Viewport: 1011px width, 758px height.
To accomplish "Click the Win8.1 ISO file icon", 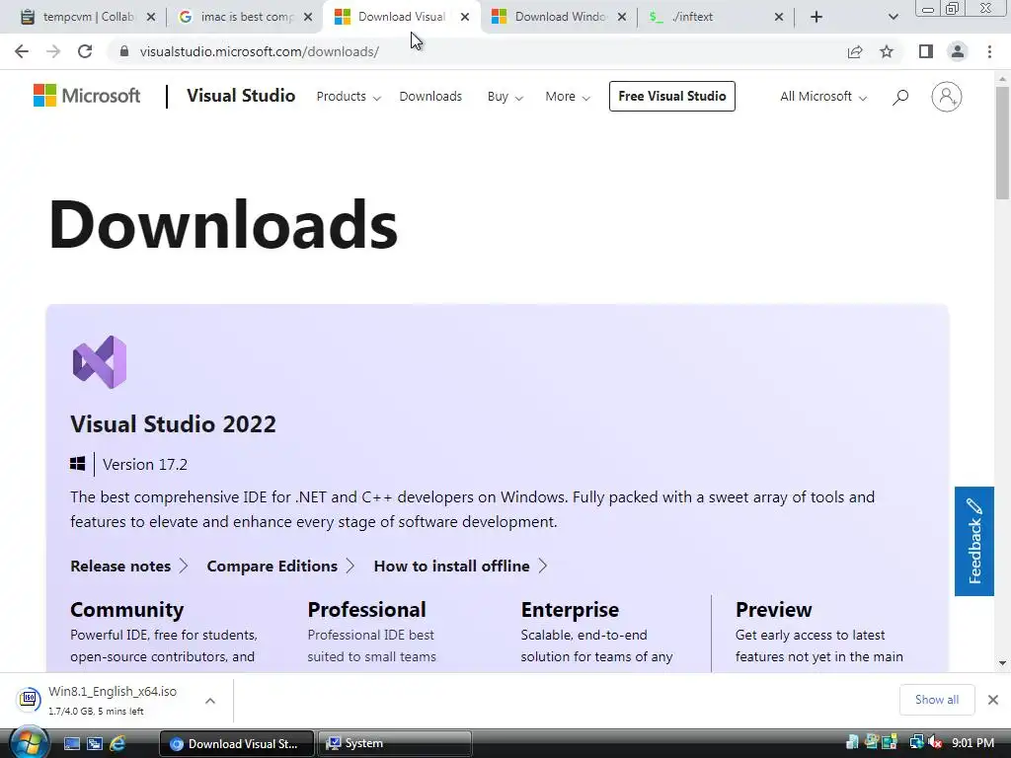I will (x=29, y=700).
